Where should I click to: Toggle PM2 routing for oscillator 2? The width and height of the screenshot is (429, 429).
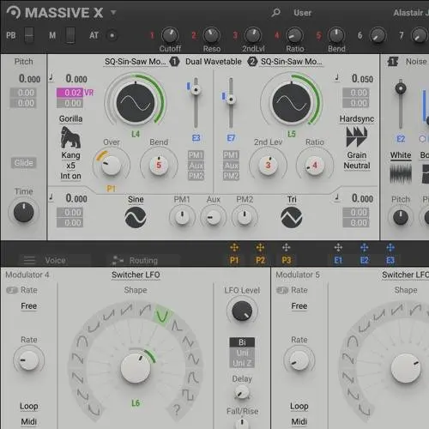point(231,176)
